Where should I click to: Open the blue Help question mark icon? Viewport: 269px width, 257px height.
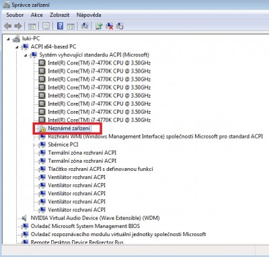(x=60, y=26)
